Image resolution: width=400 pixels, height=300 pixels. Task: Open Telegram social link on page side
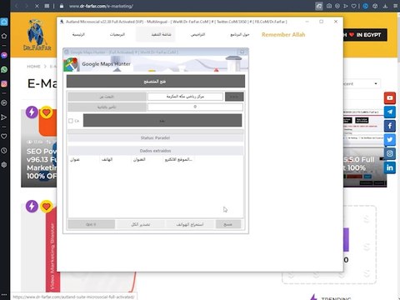point(390,112)
